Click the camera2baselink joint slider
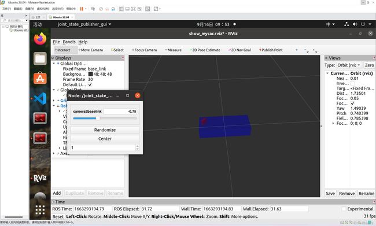This screenshot has height=226, width=376. tap(105, 118)
